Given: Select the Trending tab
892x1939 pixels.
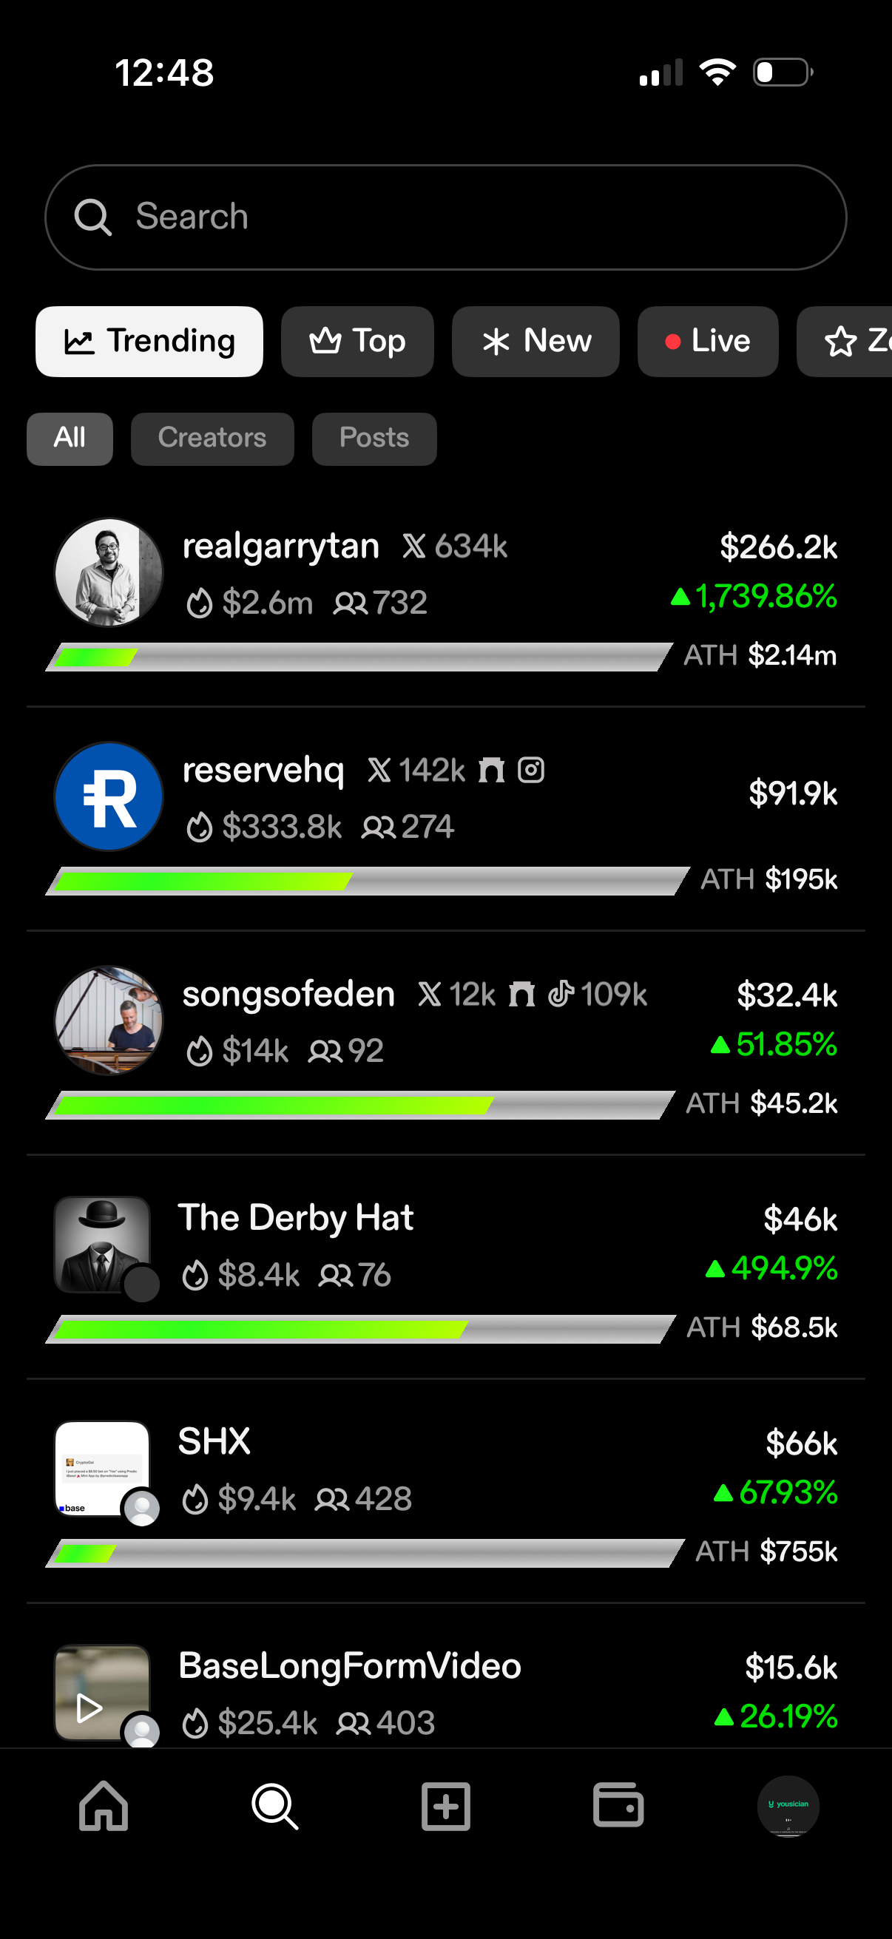Looking at the screenshot, I should [x=149, y=341].
